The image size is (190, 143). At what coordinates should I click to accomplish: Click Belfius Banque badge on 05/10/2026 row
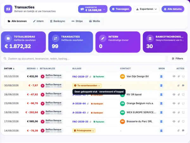pos(51,76)
